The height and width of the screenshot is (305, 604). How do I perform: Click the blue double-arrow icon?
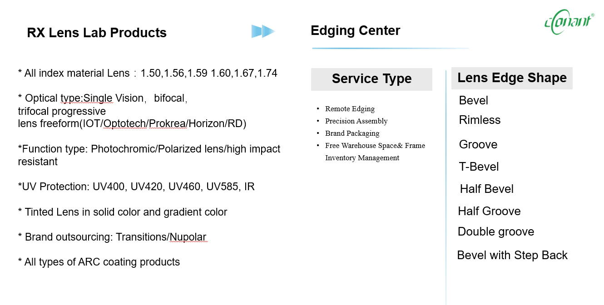tap(263, 31)
